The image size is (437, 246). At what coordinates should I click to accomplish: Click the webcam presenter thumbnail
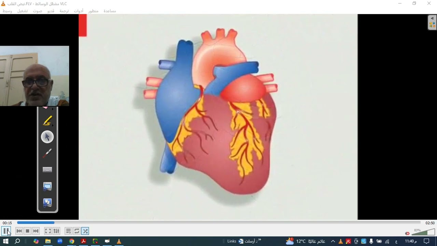(x=34, y=76)
